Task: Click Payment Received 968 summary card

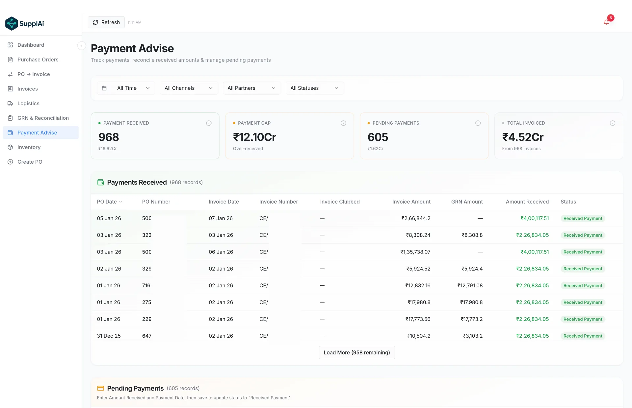Action: tap(155, 136)
